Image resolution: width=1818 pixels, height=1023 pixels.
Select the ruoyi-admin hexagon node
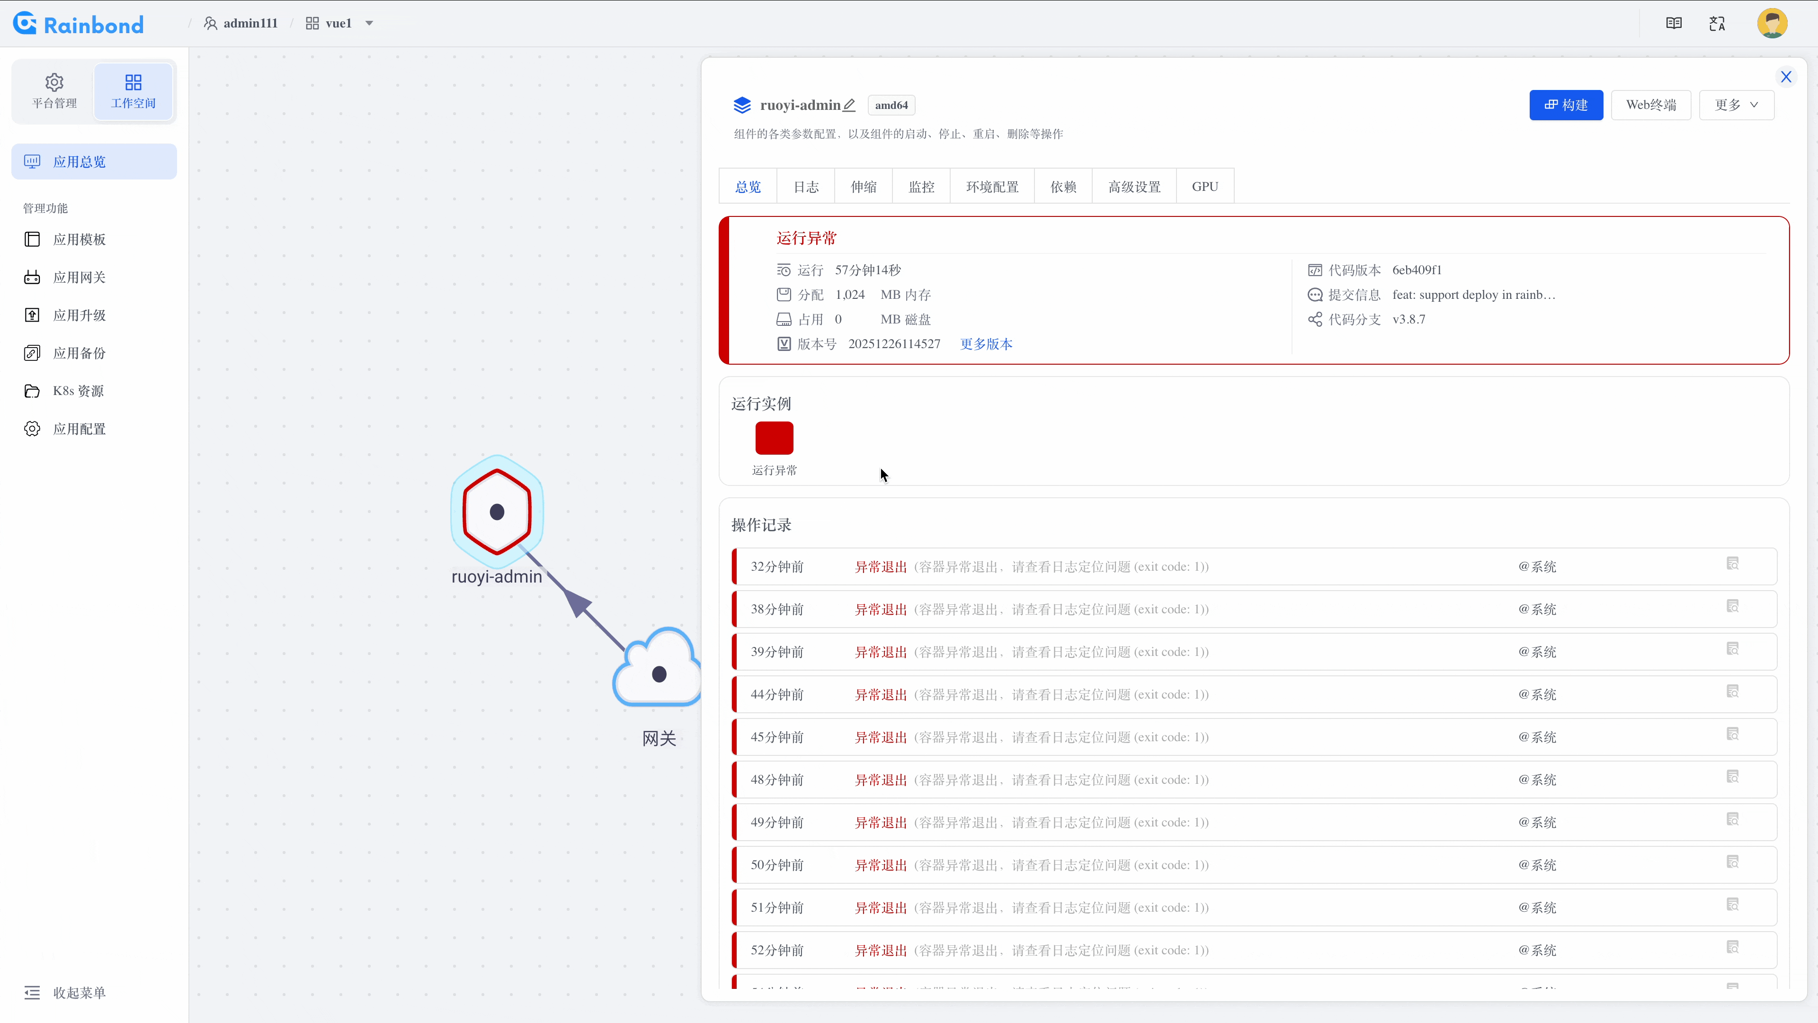click(x=497, y=512)
